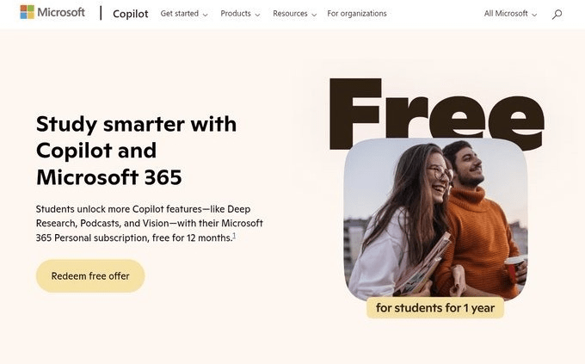585x364 pixels.
Task: Click the Microsoft four-square logo
Action: (27, 13)
